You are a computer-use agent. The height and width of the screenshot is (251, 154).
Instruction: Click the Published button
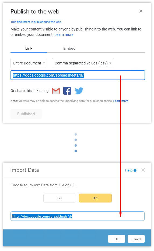[26, 114]
